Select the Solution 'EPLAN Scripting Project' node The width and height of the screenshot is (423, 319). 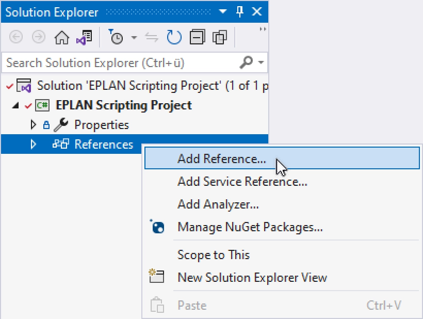[152, 86]
